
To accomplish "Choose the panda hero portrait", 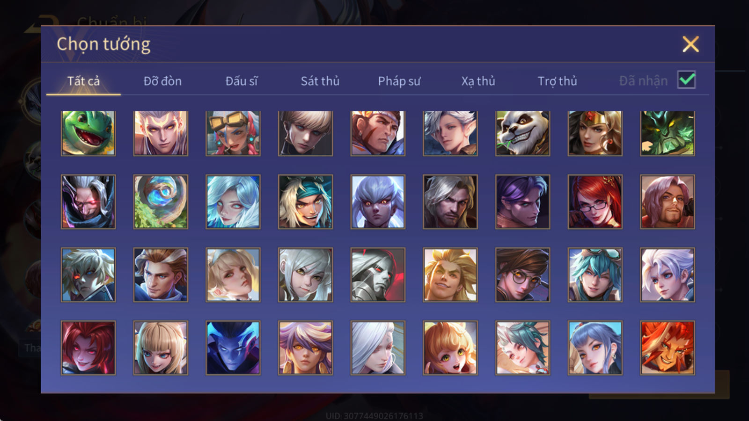I will point(522,133).
